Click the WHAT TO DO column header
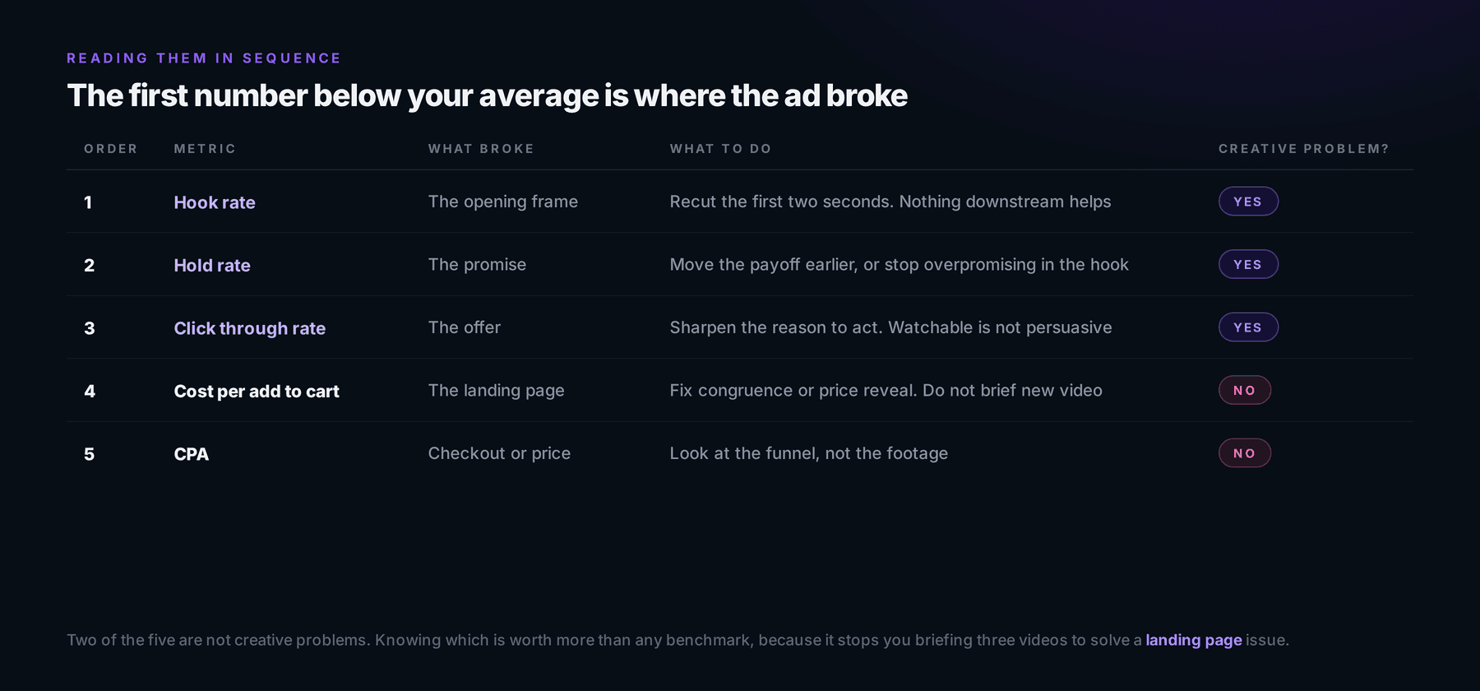This screenshot has width=1480, height=691. (720, 149)
